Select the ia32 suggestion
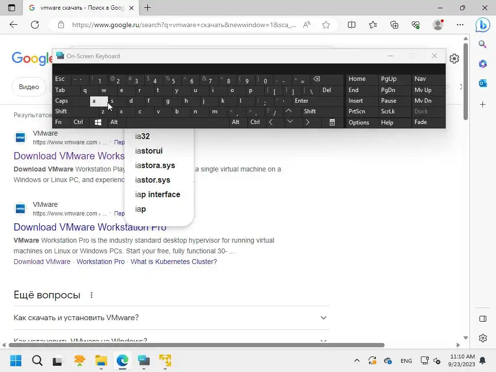The width and height of the screenshot is (496, 372). pyautogui.click(x=159, y=136)
